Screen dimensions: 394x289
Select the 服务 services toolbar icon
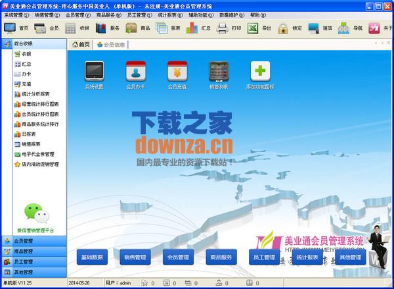point(100,28)
